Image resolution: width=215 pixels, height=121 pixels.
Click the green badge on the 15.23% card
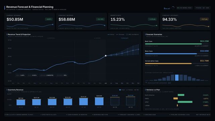tap(152, 19)
